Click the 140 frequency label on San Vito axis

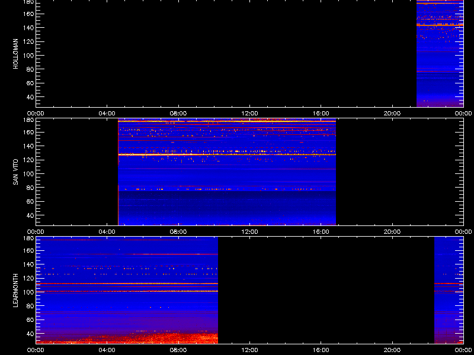[x=29, y=146]
